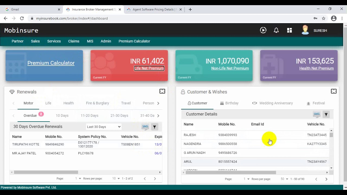Open the Claims menu
347x195 pixels.
(74, 41)
